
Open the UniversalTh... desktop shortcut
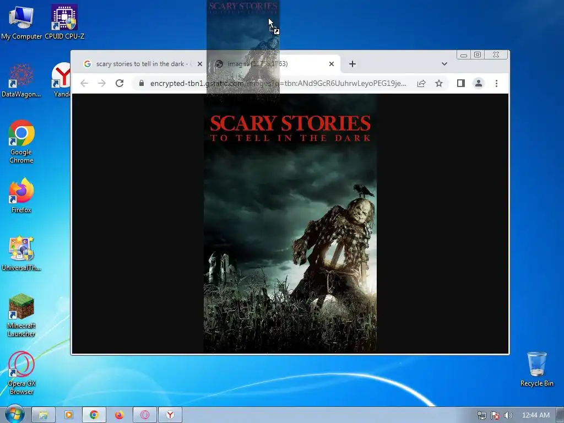pos(21,253)
